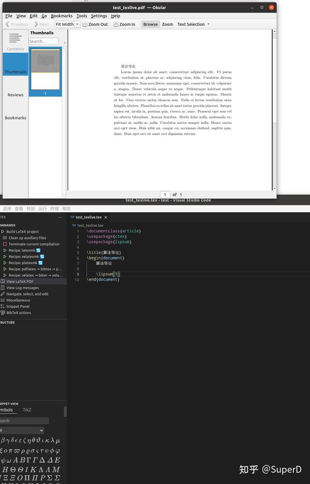Click Terminate current compilation stop icon

point(5,244)
